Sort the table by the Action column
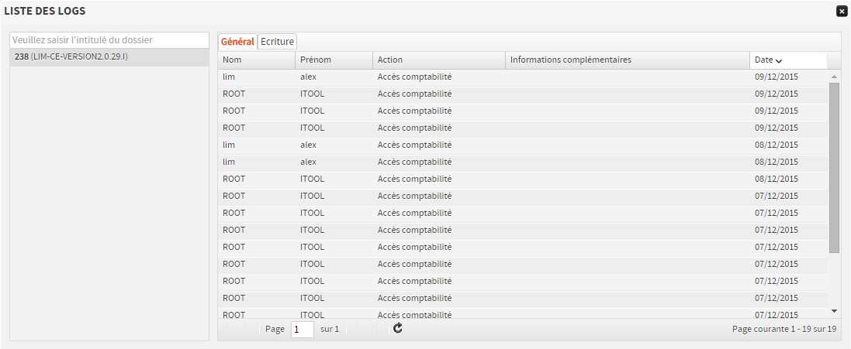Image resolution: width=851 pixels, height=349 pixels. click(x=438, y=60)
